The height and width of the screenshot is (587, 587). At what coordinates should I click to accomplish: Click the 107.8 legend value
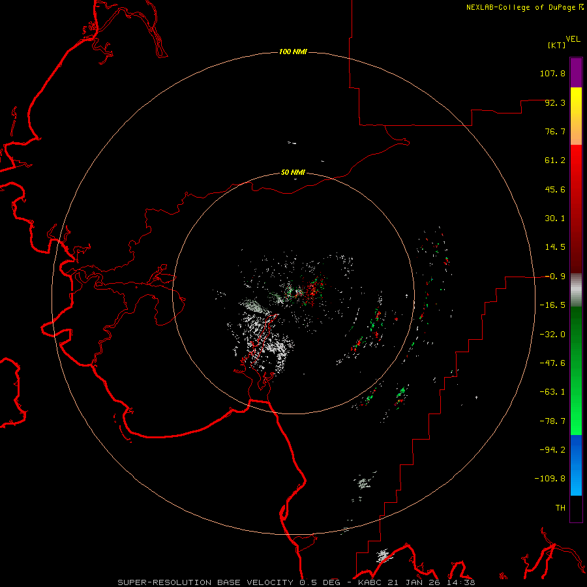point(552,73)
